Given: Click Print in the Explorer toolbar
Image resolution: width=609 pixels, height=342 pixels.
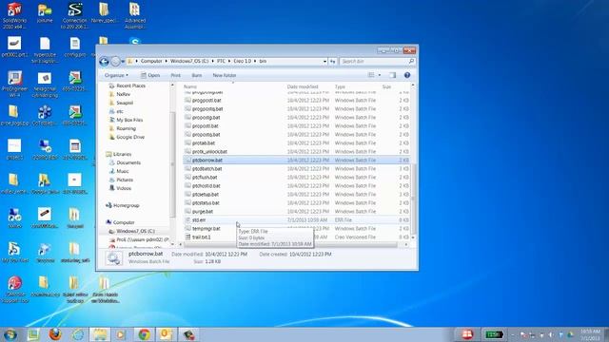Looking at the screenshot, I should coord(175,75).
